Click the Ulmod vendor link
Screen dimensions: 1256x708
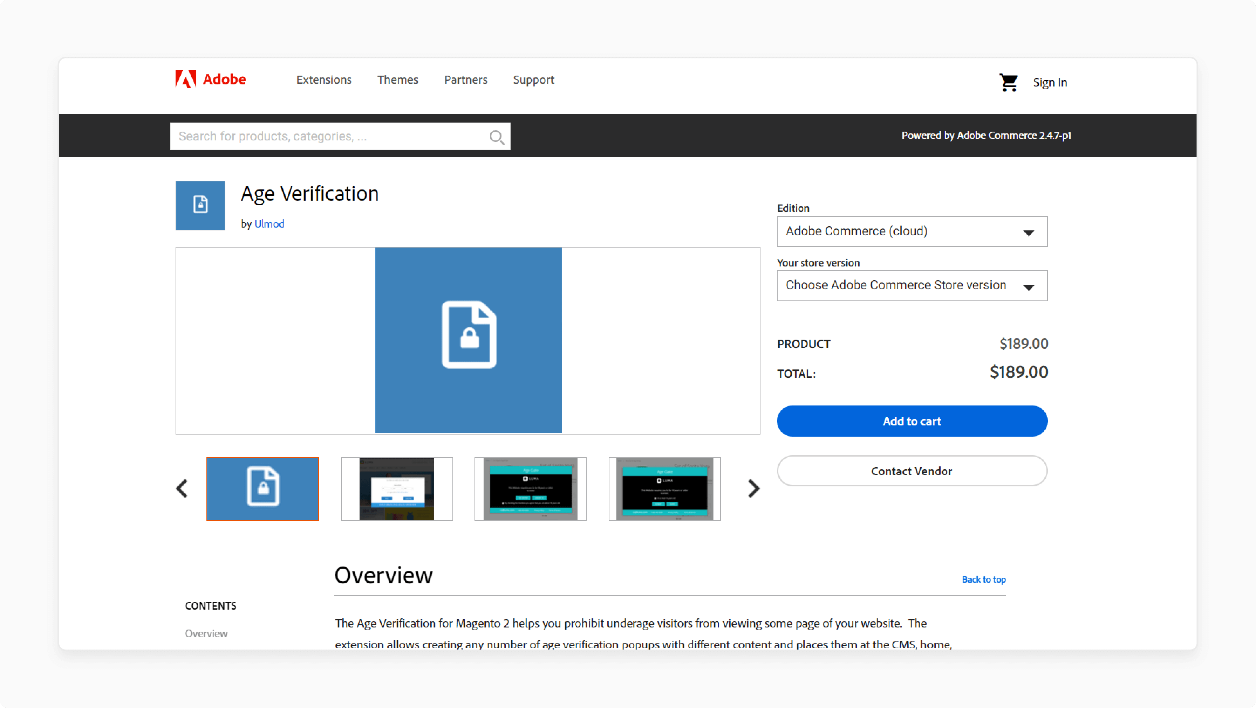[269, 224]
